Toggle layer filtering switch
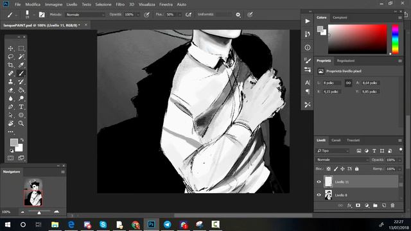 [x=401, y=150]
